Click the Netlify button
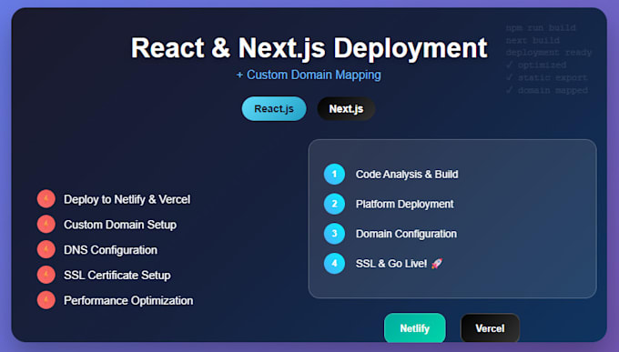The image size is (619, 352). point(414,328)
